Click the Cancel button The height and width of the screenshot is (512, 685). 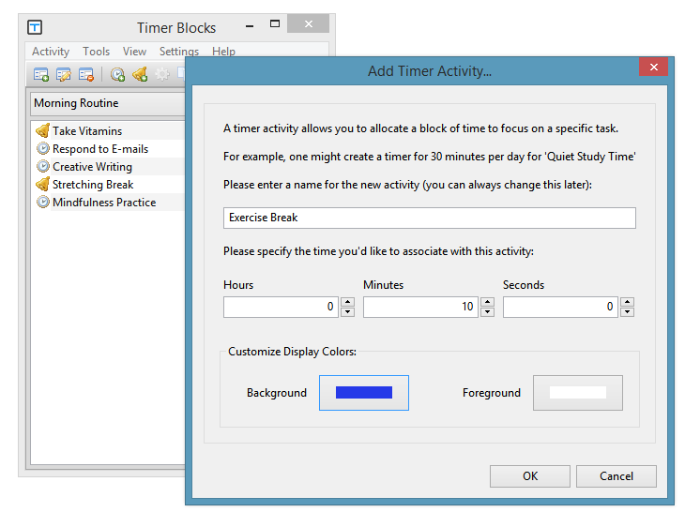pyautogui.click(x=616, y=476)
